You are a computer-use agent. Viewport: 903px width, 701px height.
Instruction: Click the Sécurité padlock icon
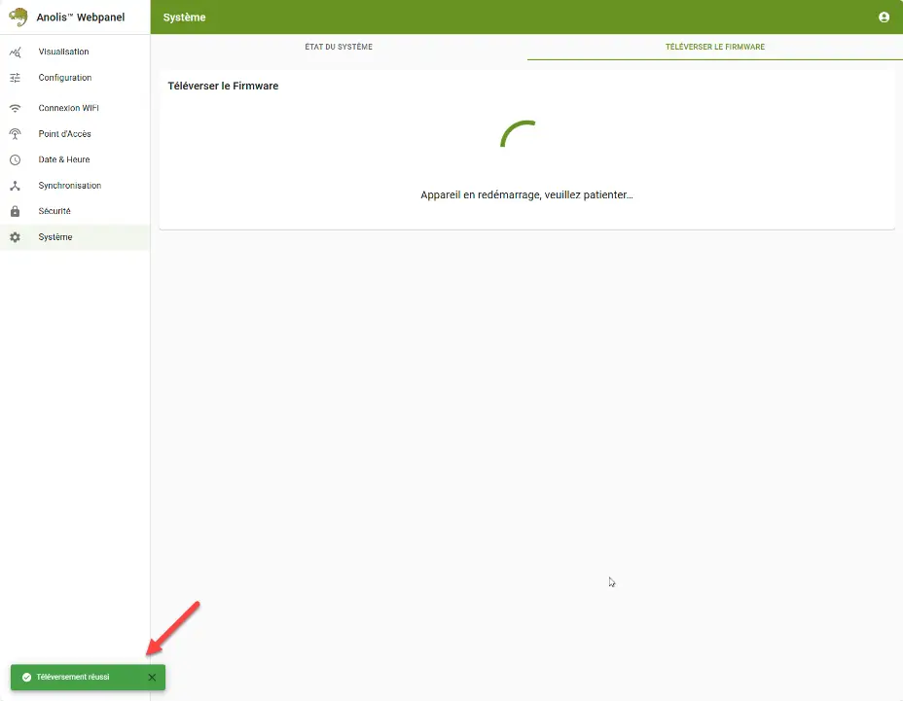pos(15,211)
